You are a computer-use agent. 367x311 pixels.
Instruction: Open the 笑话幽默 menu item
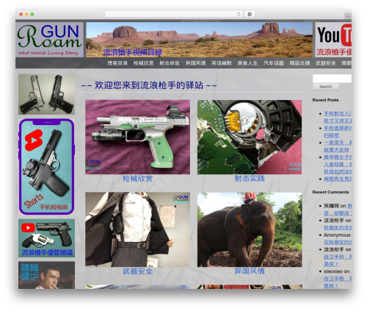[x=222, y=63]
